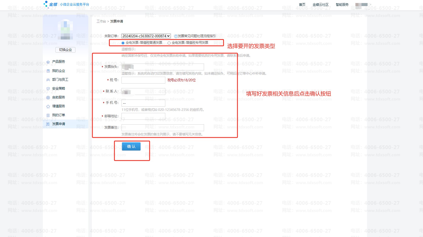Viewport: 423px width, 237px height.
Task: Go to 首页 in top navigation
Action: click(x=302, y=5)
